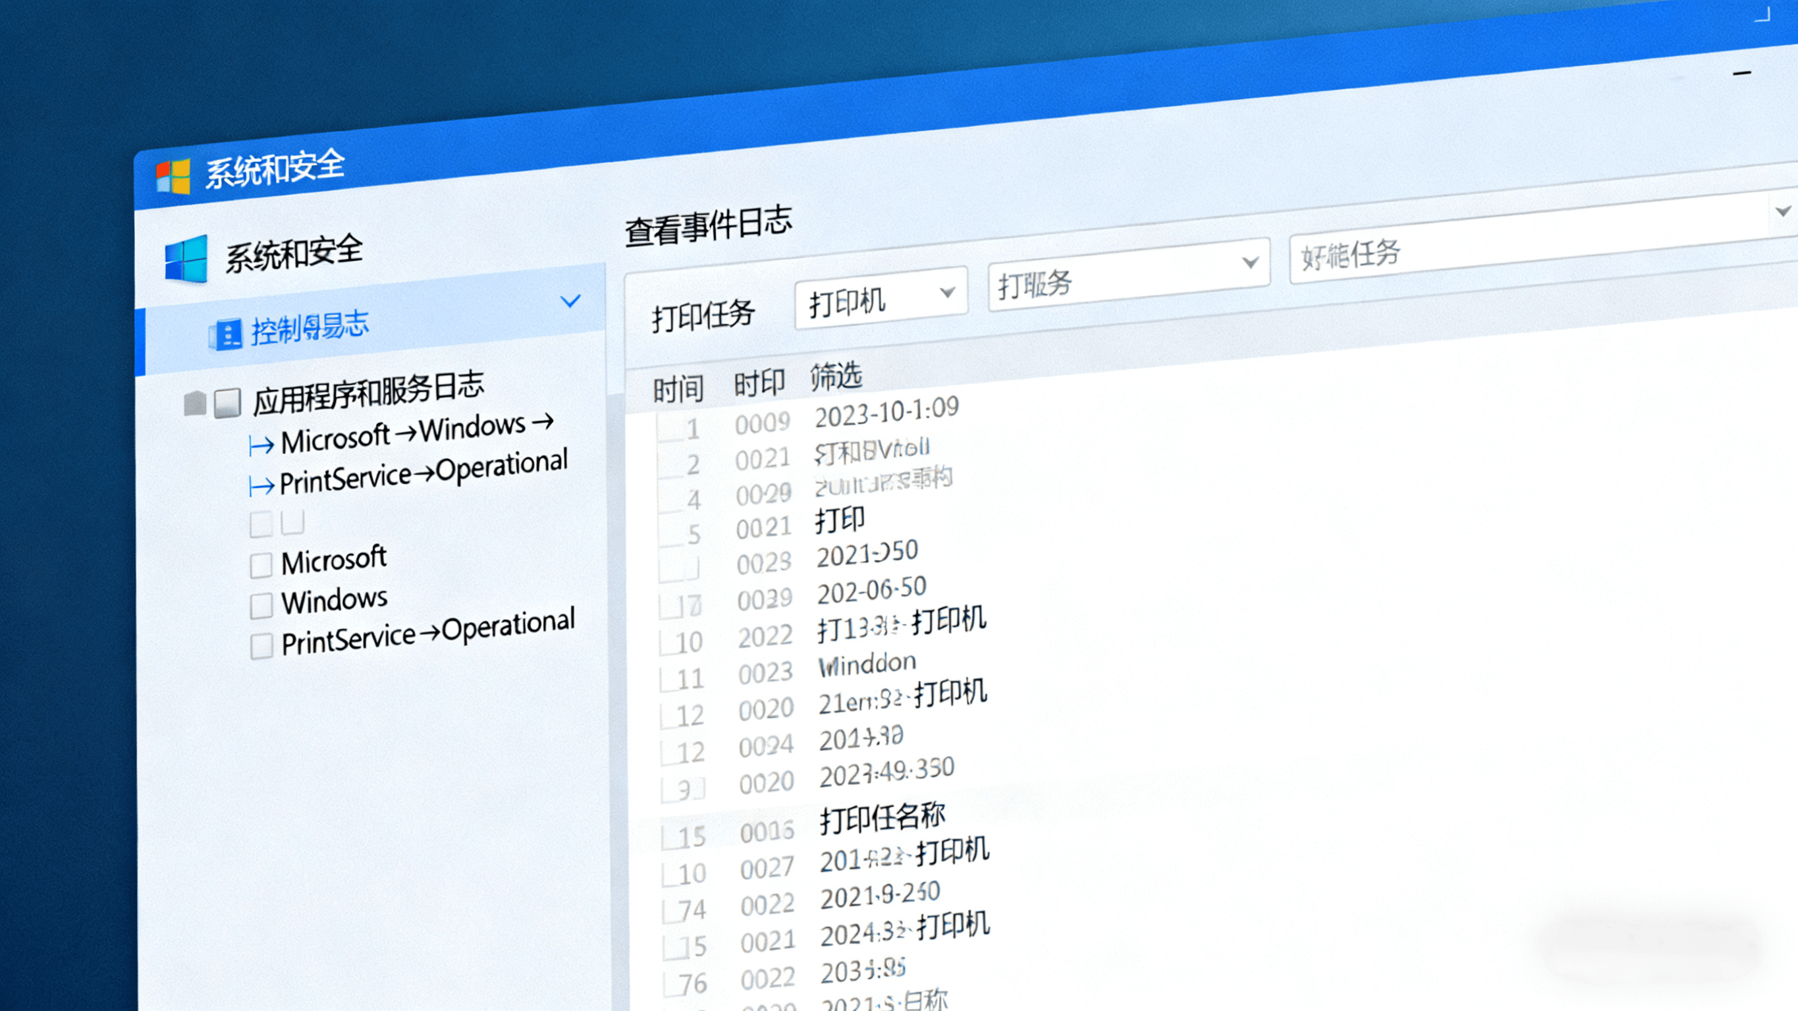This screenshot has height=1011, width=1798.
Task: Open the 打服务 dropdown
Action: pyautogui.click(x=1129, y=275)
